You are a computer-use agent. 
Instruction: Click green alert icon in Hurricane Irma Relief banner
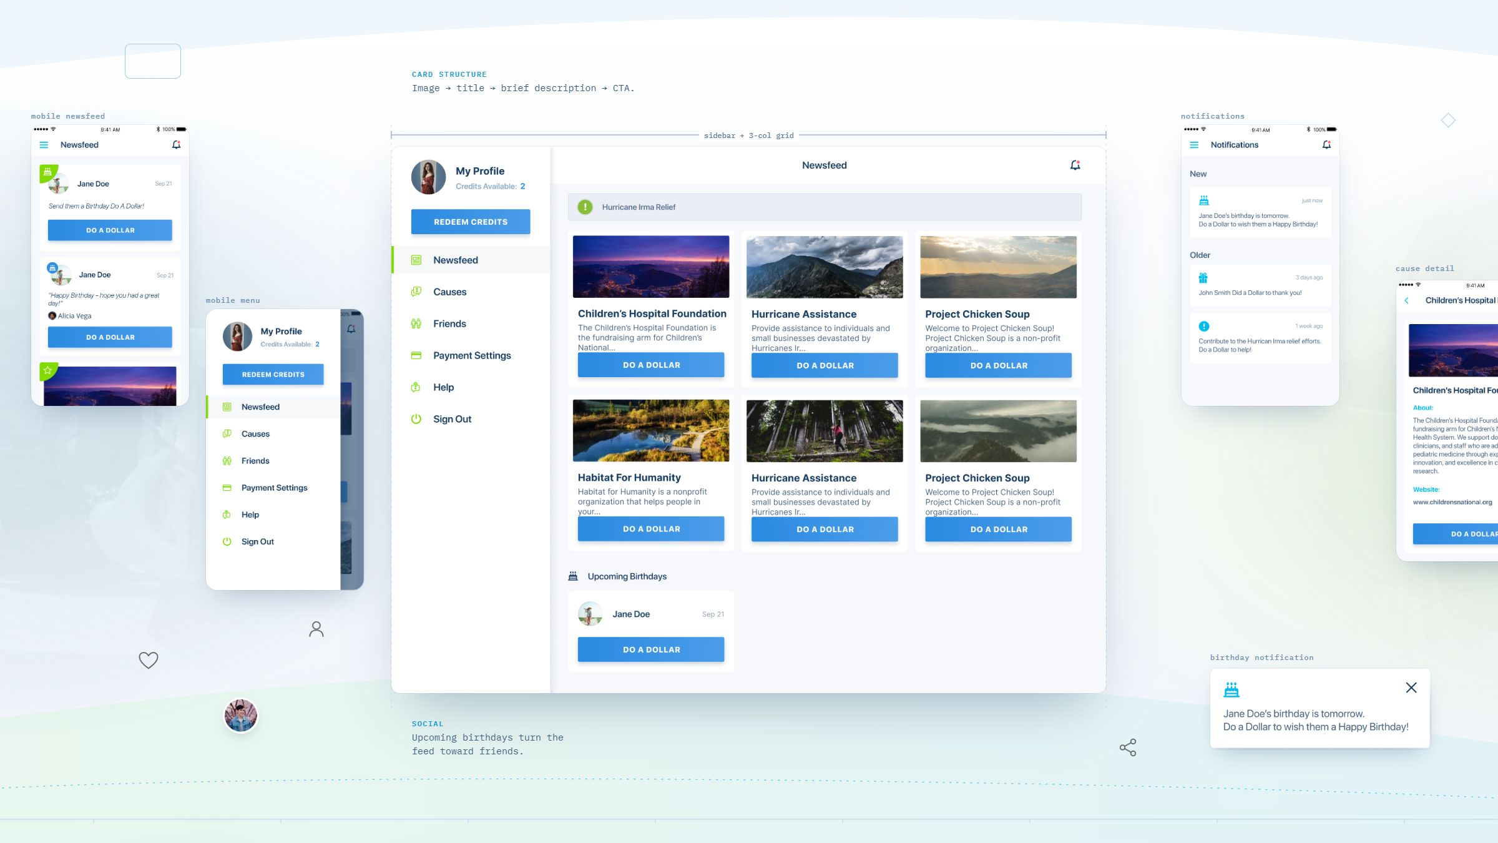point(585,207)
